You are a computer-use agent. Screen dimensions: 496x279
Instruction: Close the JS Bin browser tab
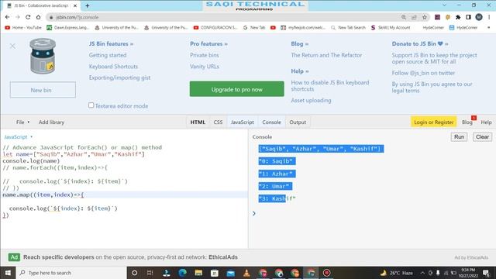(75, 5)
